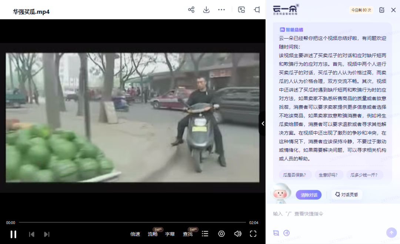Open the playlist list icon
This screenshot has width=400, height=244.
[205, 234]
